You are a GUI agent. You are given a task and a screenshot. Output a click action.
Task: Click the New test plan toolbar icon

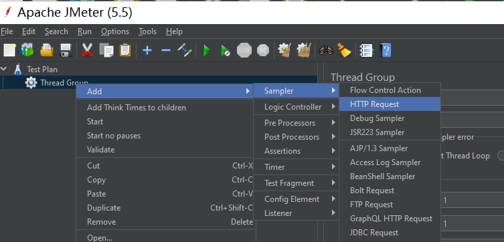click(x=9, y=50)
